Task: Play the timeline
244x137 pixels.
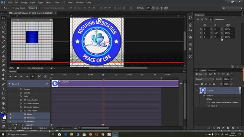Action: tap(21, 76)
